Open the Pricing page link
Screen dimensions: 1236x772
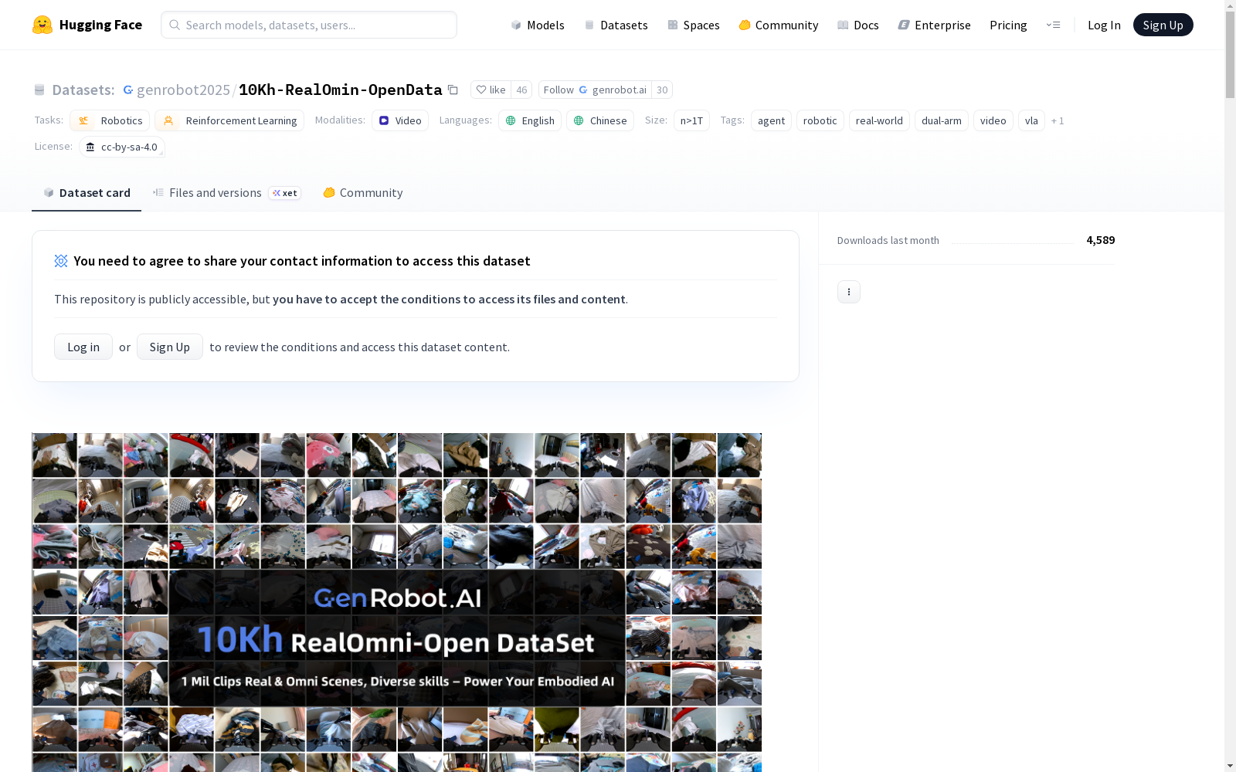[x=1008, y=25]
